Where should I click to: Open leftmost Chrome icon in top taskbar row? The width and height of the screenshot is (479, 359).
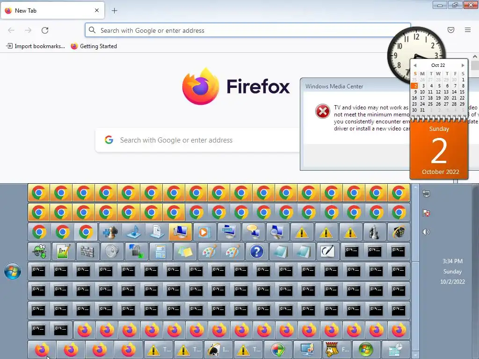point(39,193)
